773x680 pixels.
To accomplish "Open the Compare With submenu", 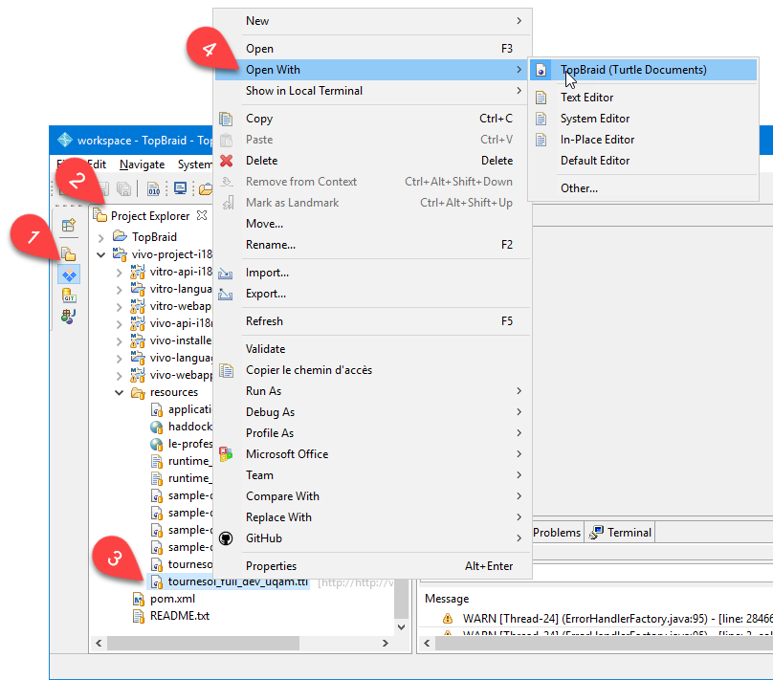I will point(373,496).
